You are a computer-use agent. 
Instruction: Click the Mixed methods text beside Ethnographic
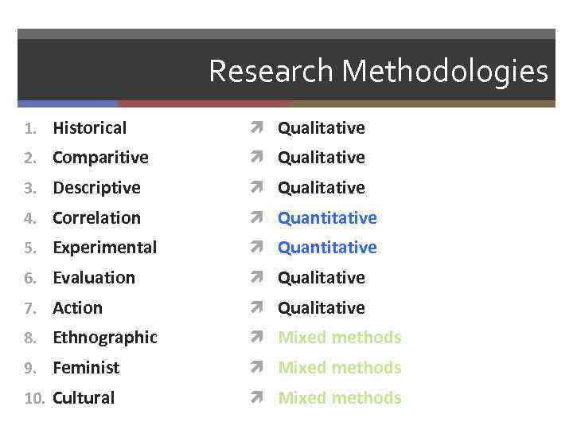(339, 338)
